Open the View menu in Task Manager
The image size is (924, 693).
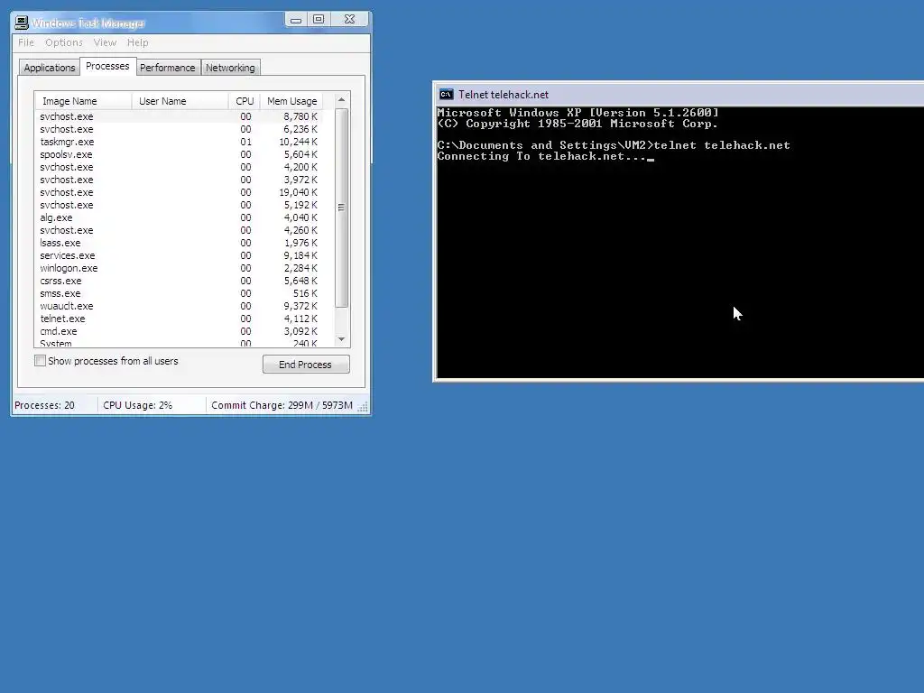click(105, 42)
